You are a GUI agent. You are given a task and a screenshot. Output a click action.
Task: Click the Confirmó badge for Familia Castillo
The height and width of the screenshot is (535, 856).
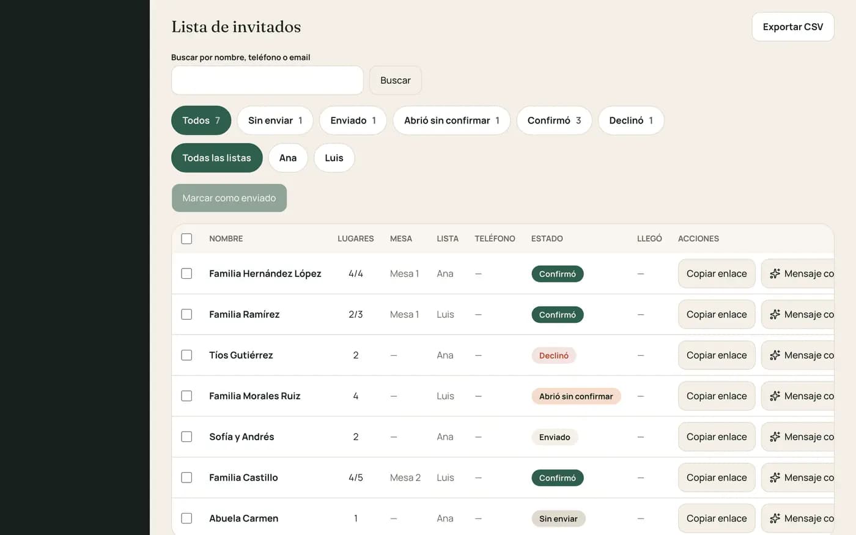coord(558,478)
